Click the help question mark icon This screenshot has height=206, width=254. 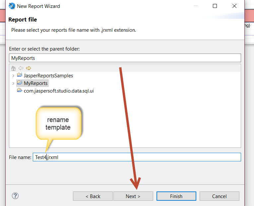15,196
